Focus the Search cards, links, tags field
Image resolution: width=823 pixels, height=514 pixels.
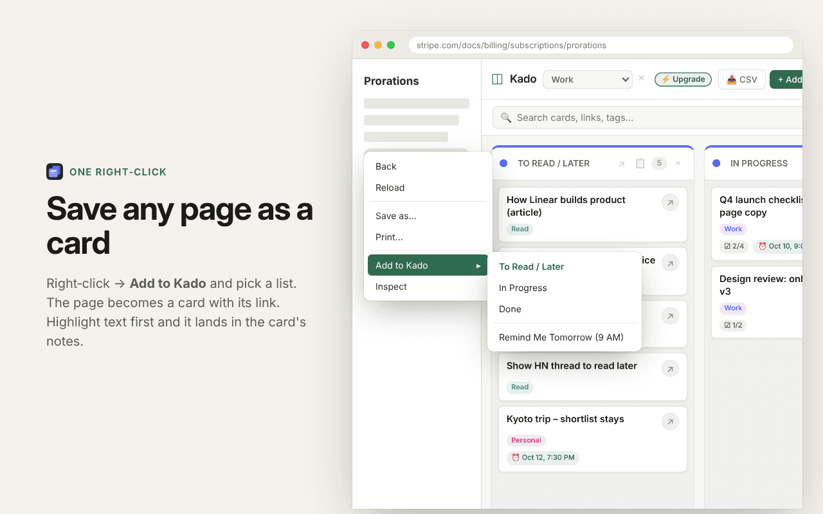point(647,118)
